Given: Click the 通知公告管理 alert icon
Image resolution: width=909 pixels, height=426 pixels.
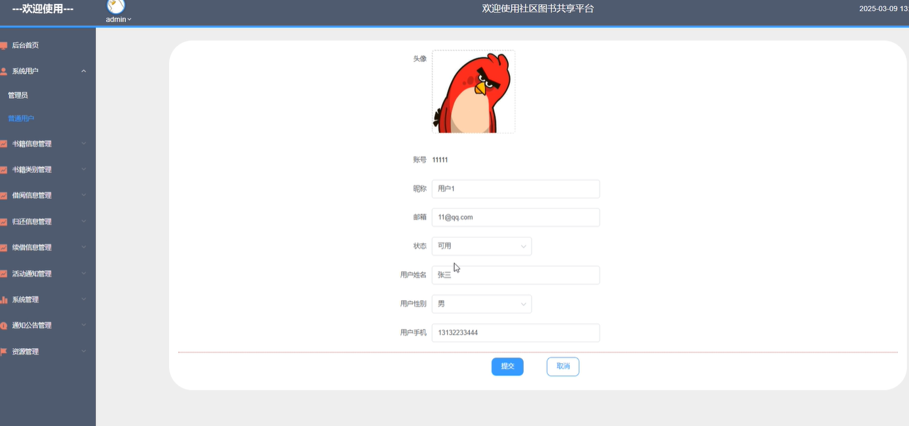Looking at the screenshot, I should pos(3,326).
